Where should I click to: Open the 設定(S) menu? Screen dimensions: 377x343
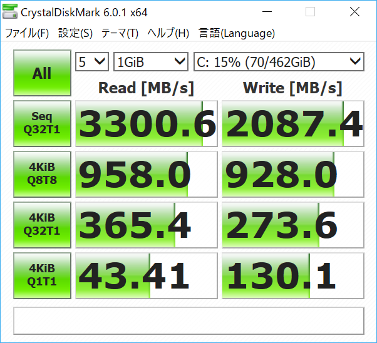pos(75,33)
